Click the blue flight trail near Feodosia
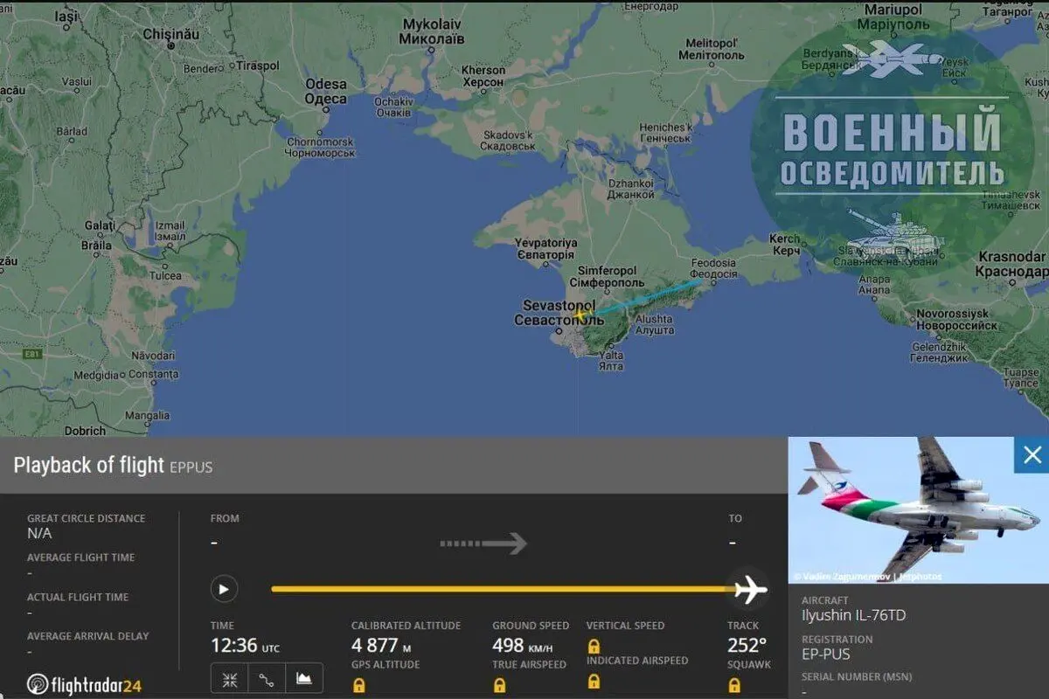This screenshot has width=1049, height=699. [x=647, y=296]
